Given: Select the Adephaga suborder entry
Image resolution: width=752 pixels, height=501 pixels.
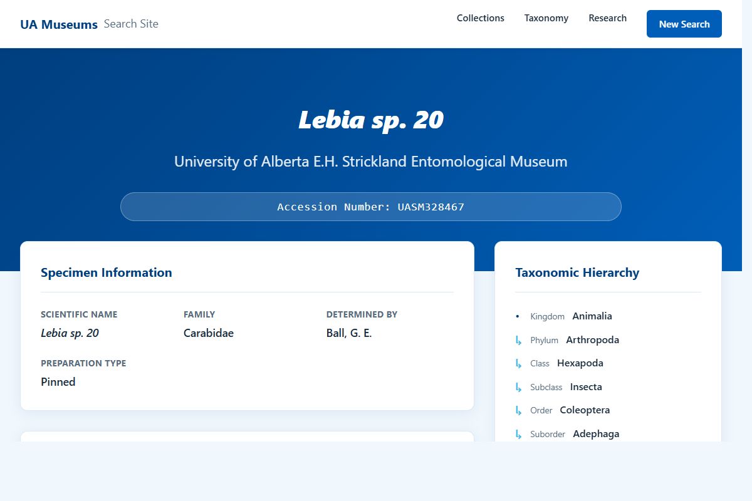Looking at the screenshot, I should [595, 433].
